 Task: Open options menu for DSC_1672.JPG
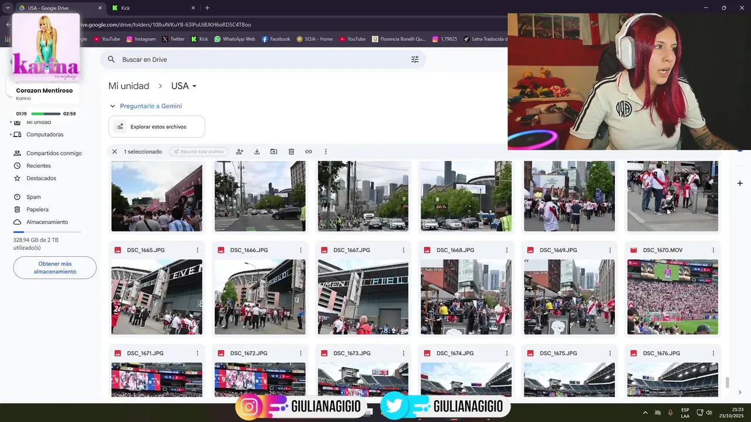tap(300, 353)
